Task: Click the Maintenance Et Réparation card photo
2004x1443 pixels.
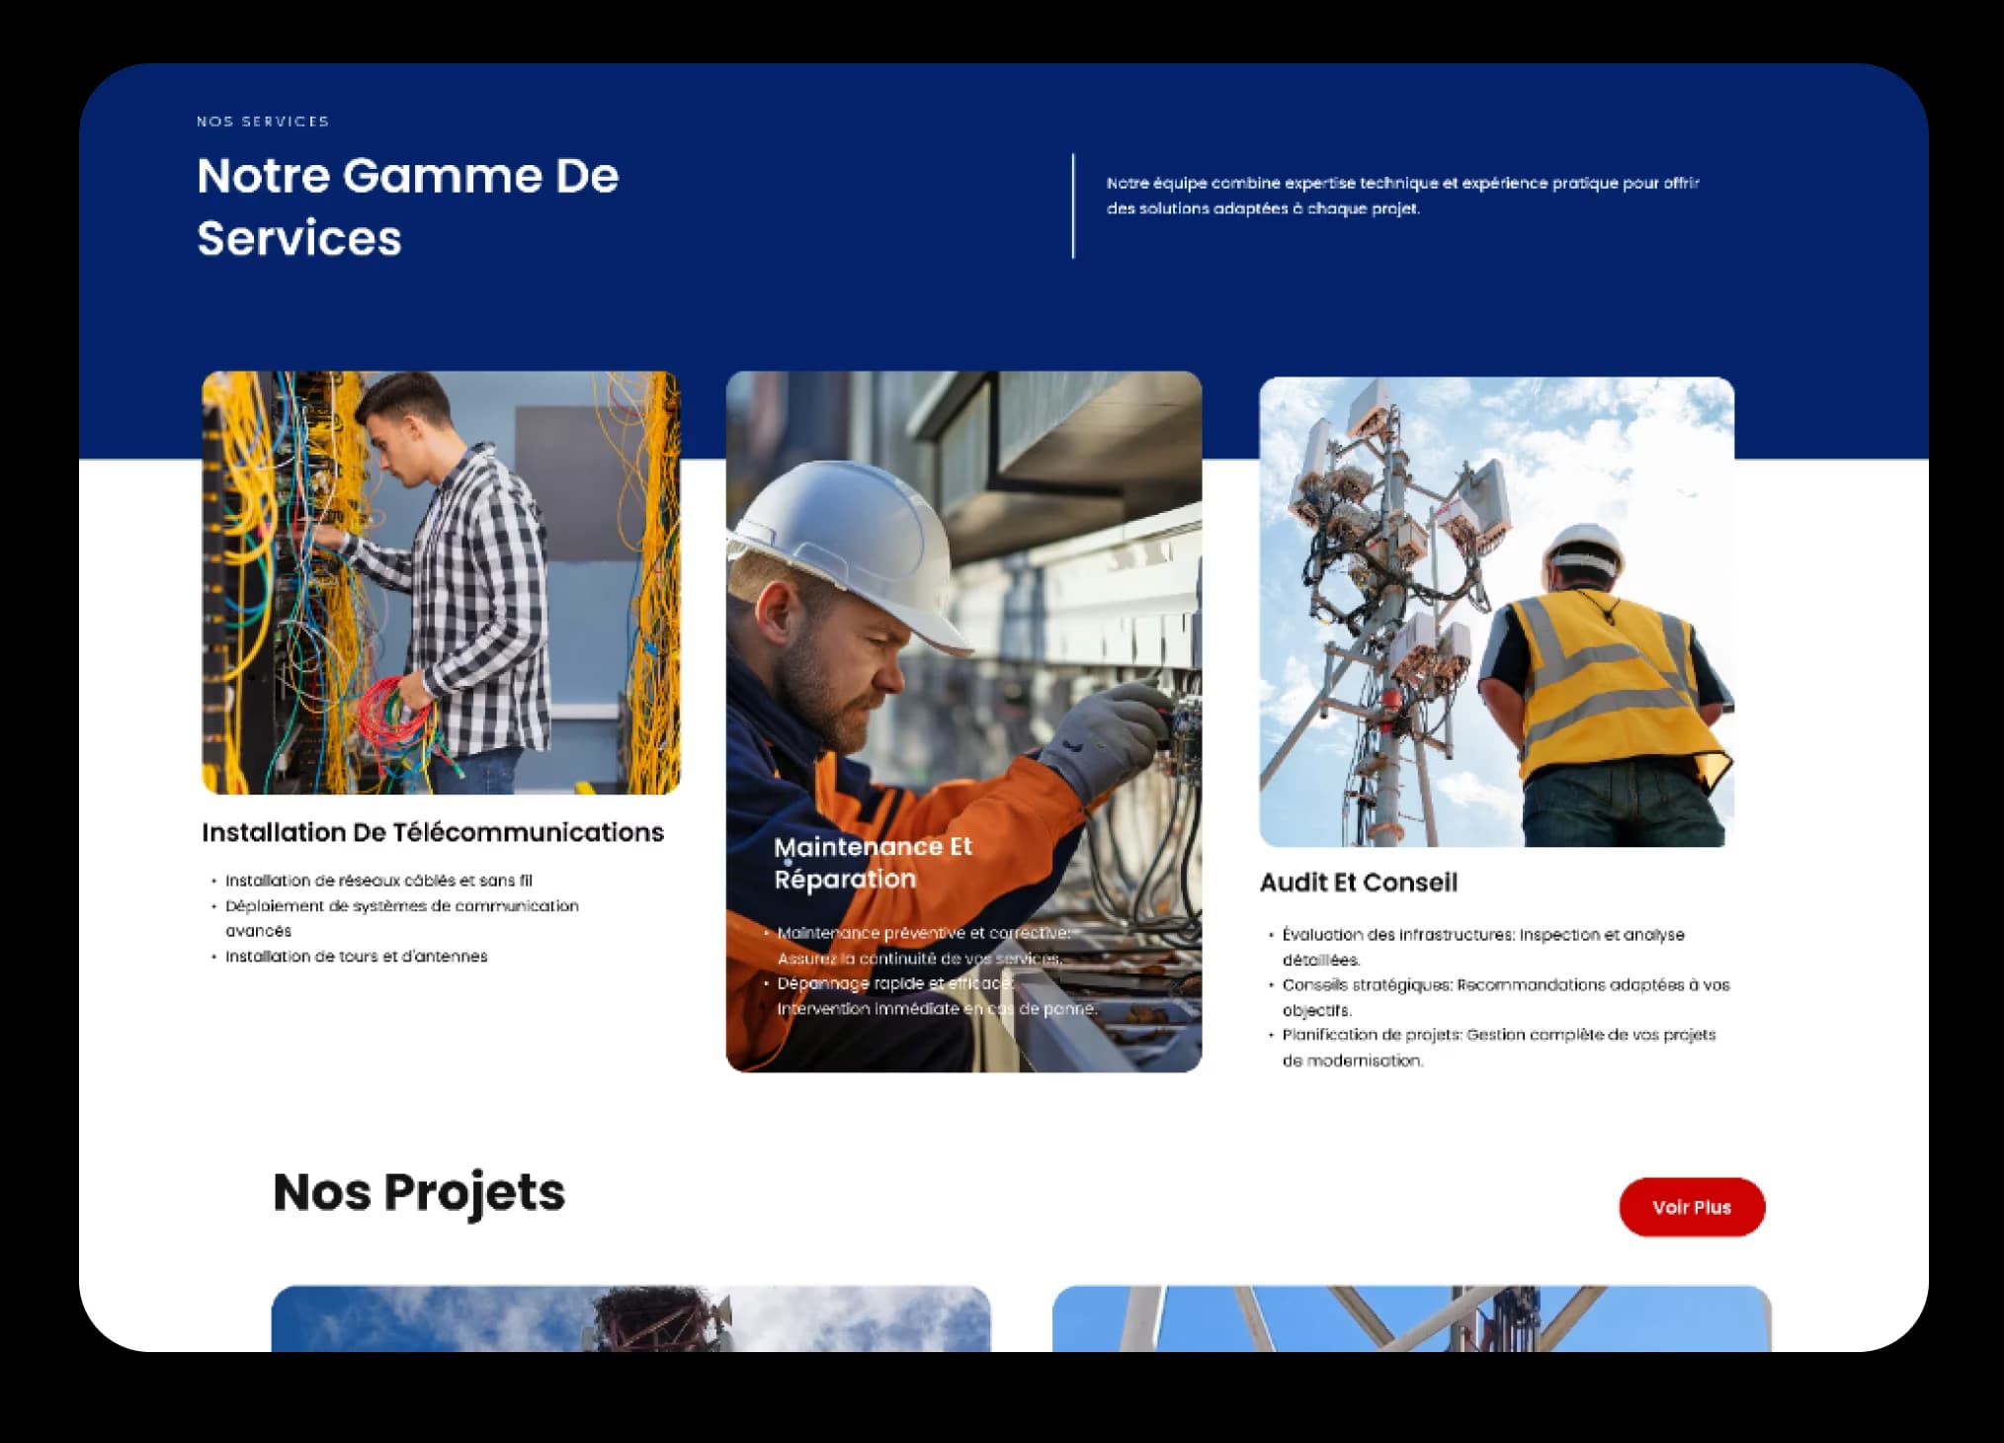Action: click(x=963, y=593)
